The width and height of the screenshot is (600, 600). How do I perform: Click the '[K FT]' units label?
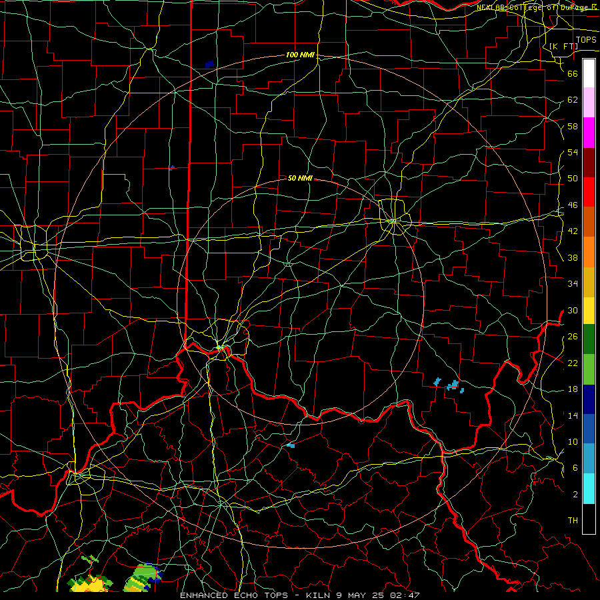(563, 46)
